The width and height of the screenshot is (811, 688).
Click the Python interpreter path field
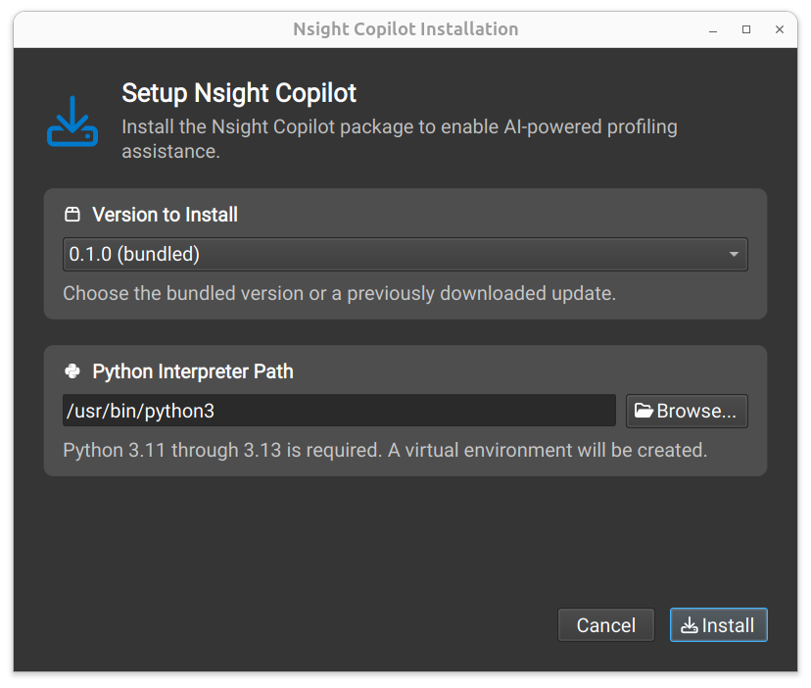point(339,411)
